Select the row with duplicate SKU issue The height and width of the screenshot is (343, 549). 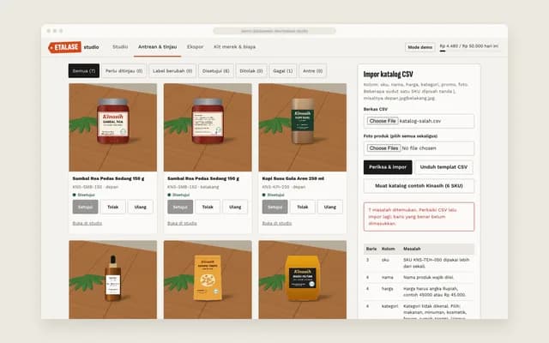[419, 263]
